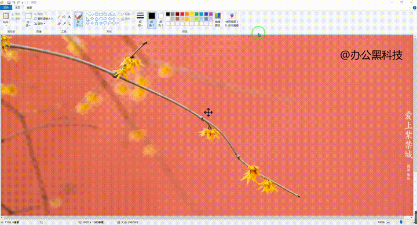The image size is (417, 225).
Task: Switch to the View ribbon tab
Action: tap(30, 7)
